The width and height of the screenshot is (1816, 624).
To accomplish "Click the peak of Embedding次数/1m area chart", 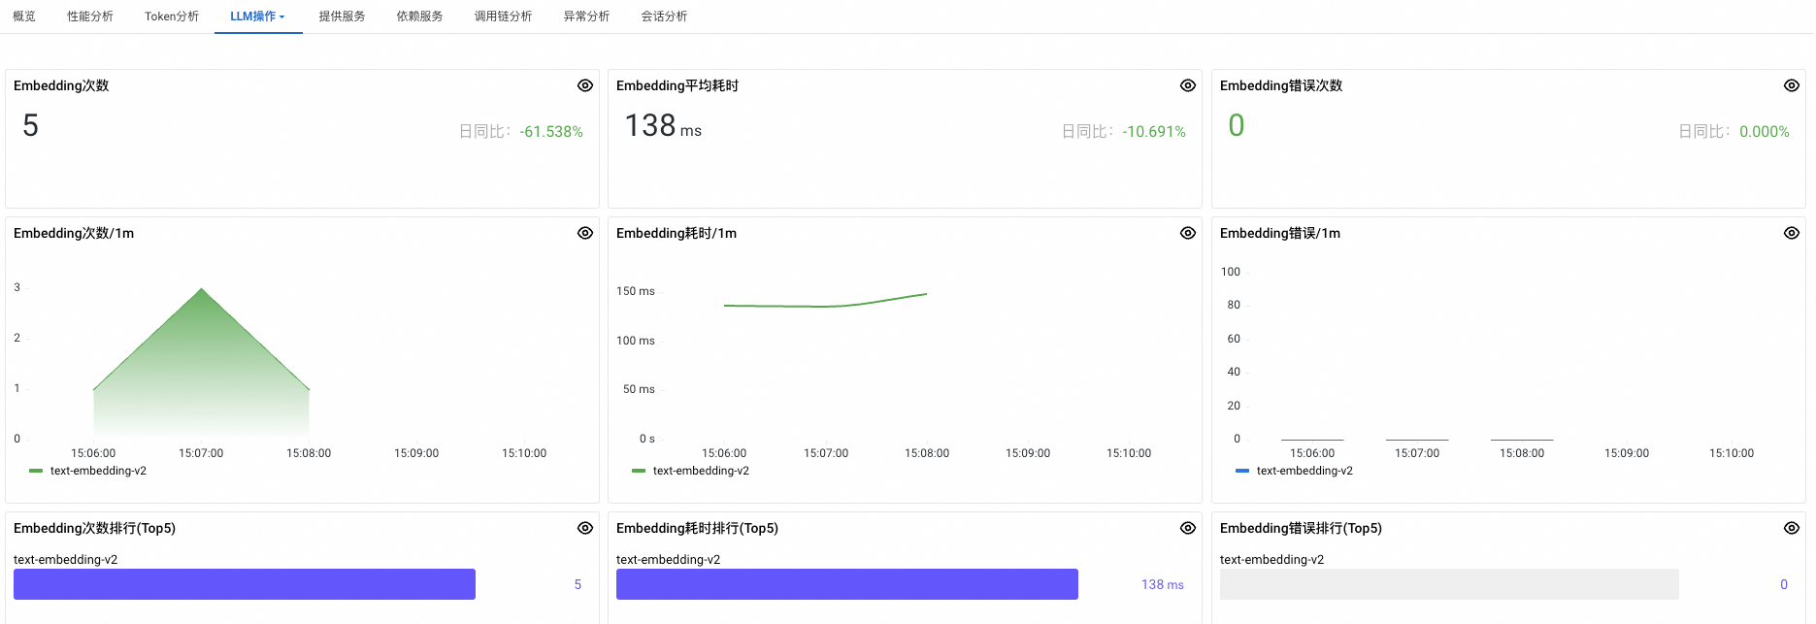I will 202,289.
